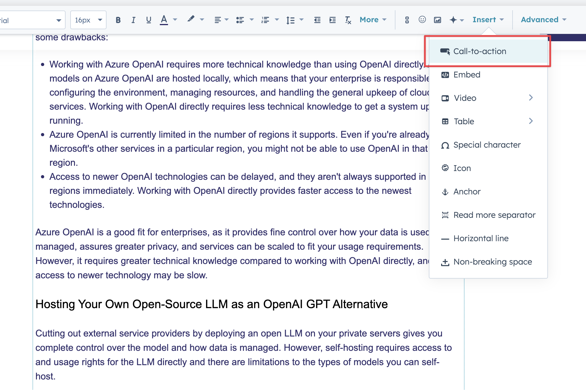Expand bulleted list style arrow
This screenshot has height=390, width=586.
[x=251, y=20]
